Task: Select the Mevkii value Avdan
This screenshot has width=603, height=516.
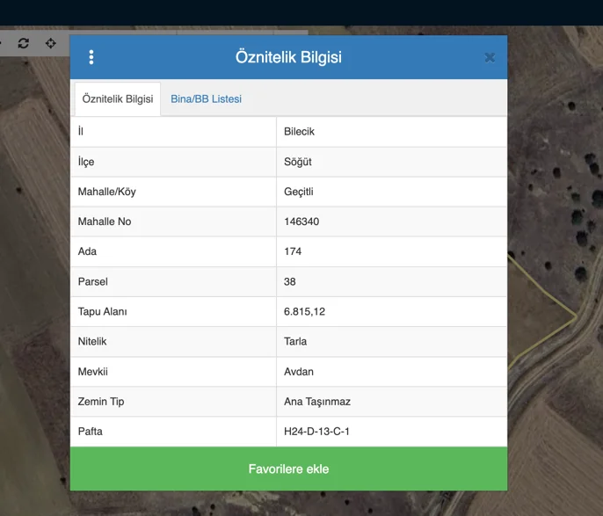Action: (299, 371)
